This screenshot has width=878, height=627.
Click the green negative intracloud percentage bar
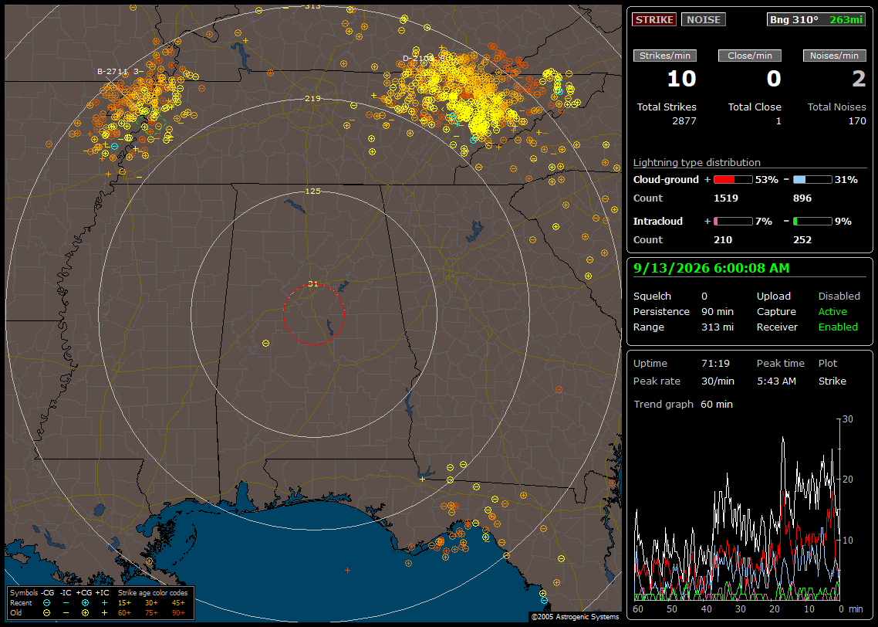pos(812,222)
